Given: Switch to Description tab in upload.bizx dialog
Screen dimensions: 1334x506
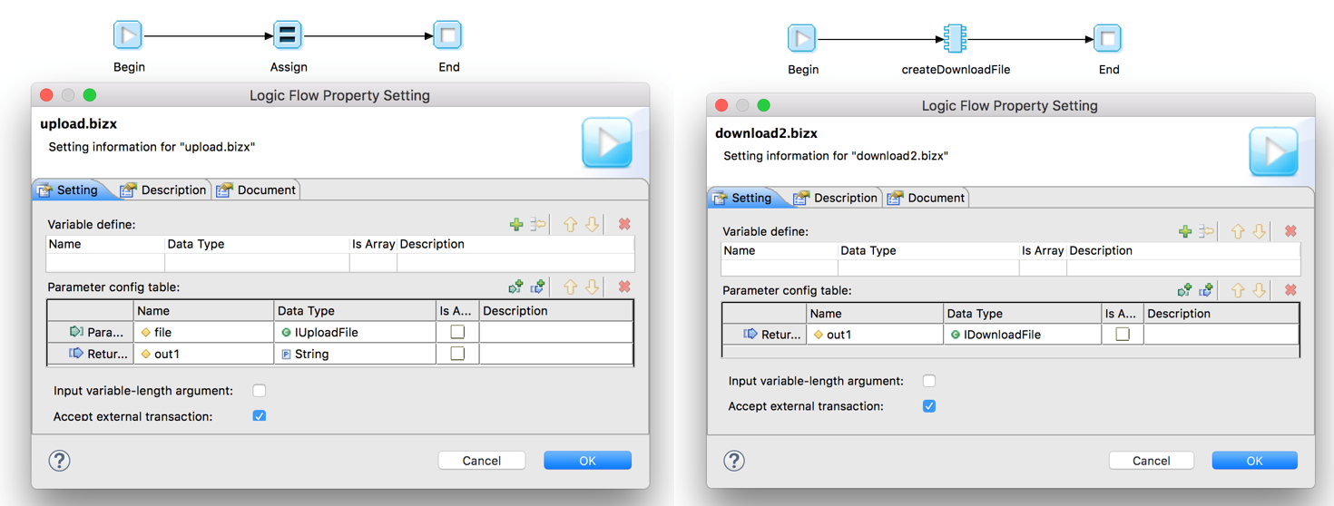Looking at the screenshot, I should pyautogui.click(x=164, y=190).
